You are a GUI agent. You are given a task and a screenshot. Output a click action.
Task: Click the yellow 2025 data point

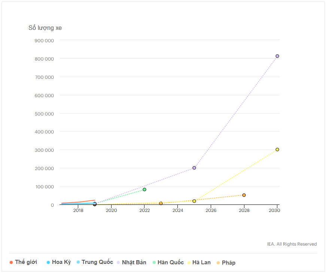[x=194, y=201]
